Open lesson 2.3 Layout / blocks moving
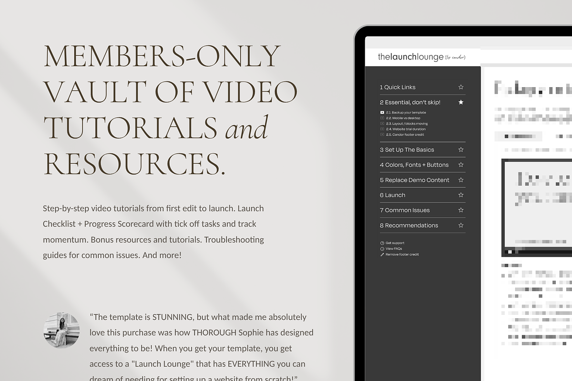The height and width of the screenshot is (381, 572). [404, 123]
